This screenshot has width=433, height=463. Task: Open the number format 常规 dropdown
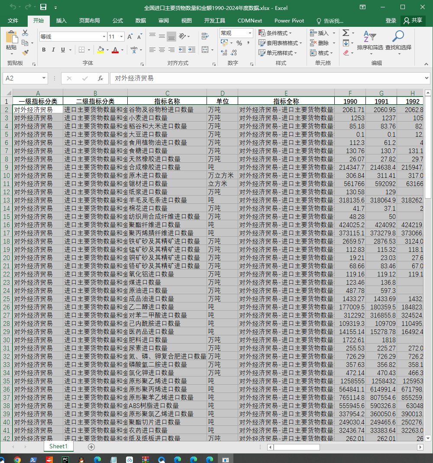pyautogui.click(x=250, y=33)
